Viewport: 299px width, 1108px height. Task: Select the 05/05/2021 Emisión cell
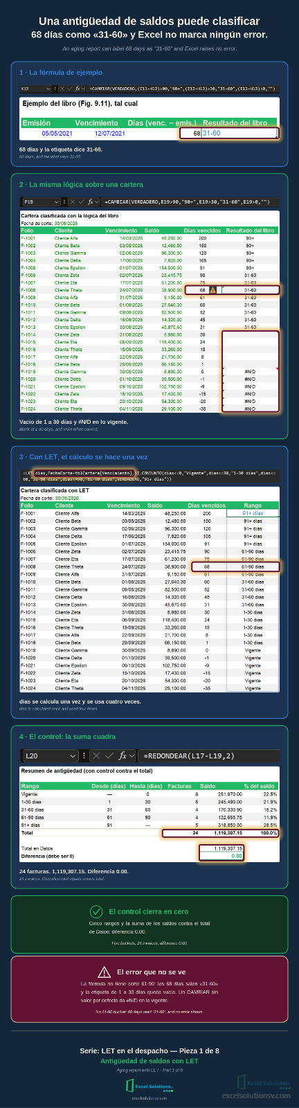click(57, 133)
